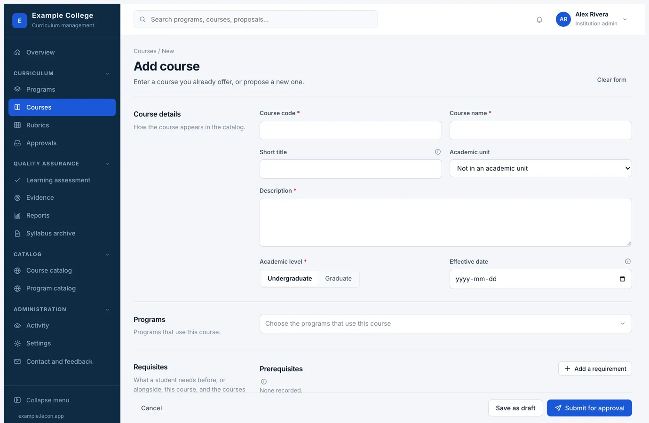Open Learning assessment page
The height and width of the screenshot is (423, 649).
62,180
